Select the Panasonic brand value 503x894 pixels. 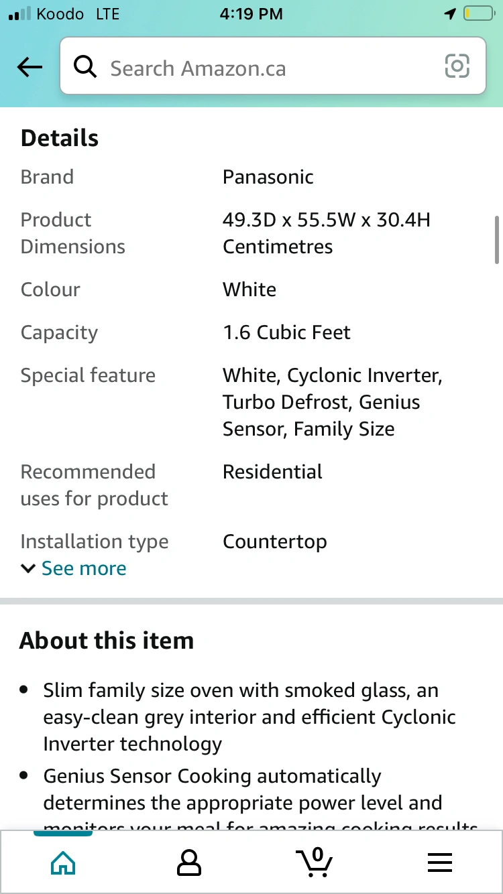(268, 177)
